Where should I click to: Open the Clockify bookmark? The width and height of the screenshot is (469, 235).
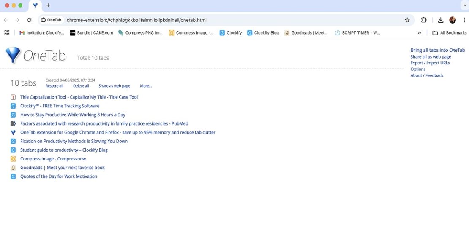pyautogui.click(x=231, y=33)
